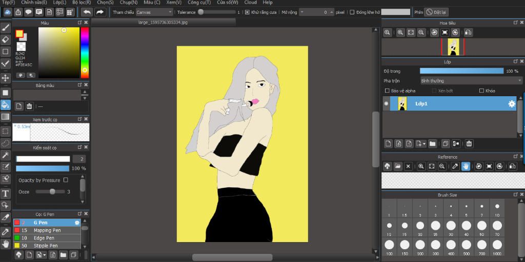Screen dimensions: 525x262
Task: Click the Undo arrow in the top toolbar
Action: tap(87, 12)
